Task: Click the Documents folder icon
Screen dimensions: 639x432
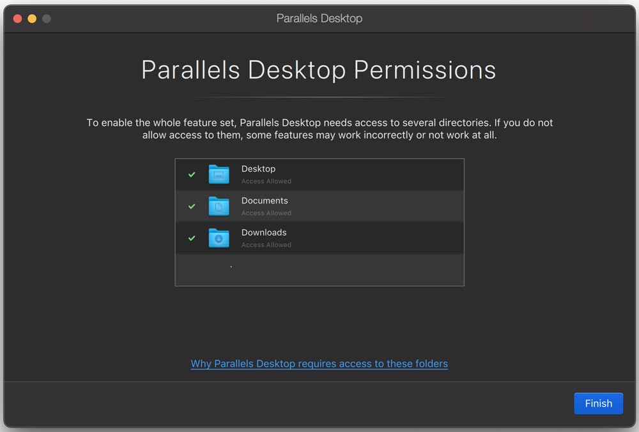Action: click(x=219, y=206)
